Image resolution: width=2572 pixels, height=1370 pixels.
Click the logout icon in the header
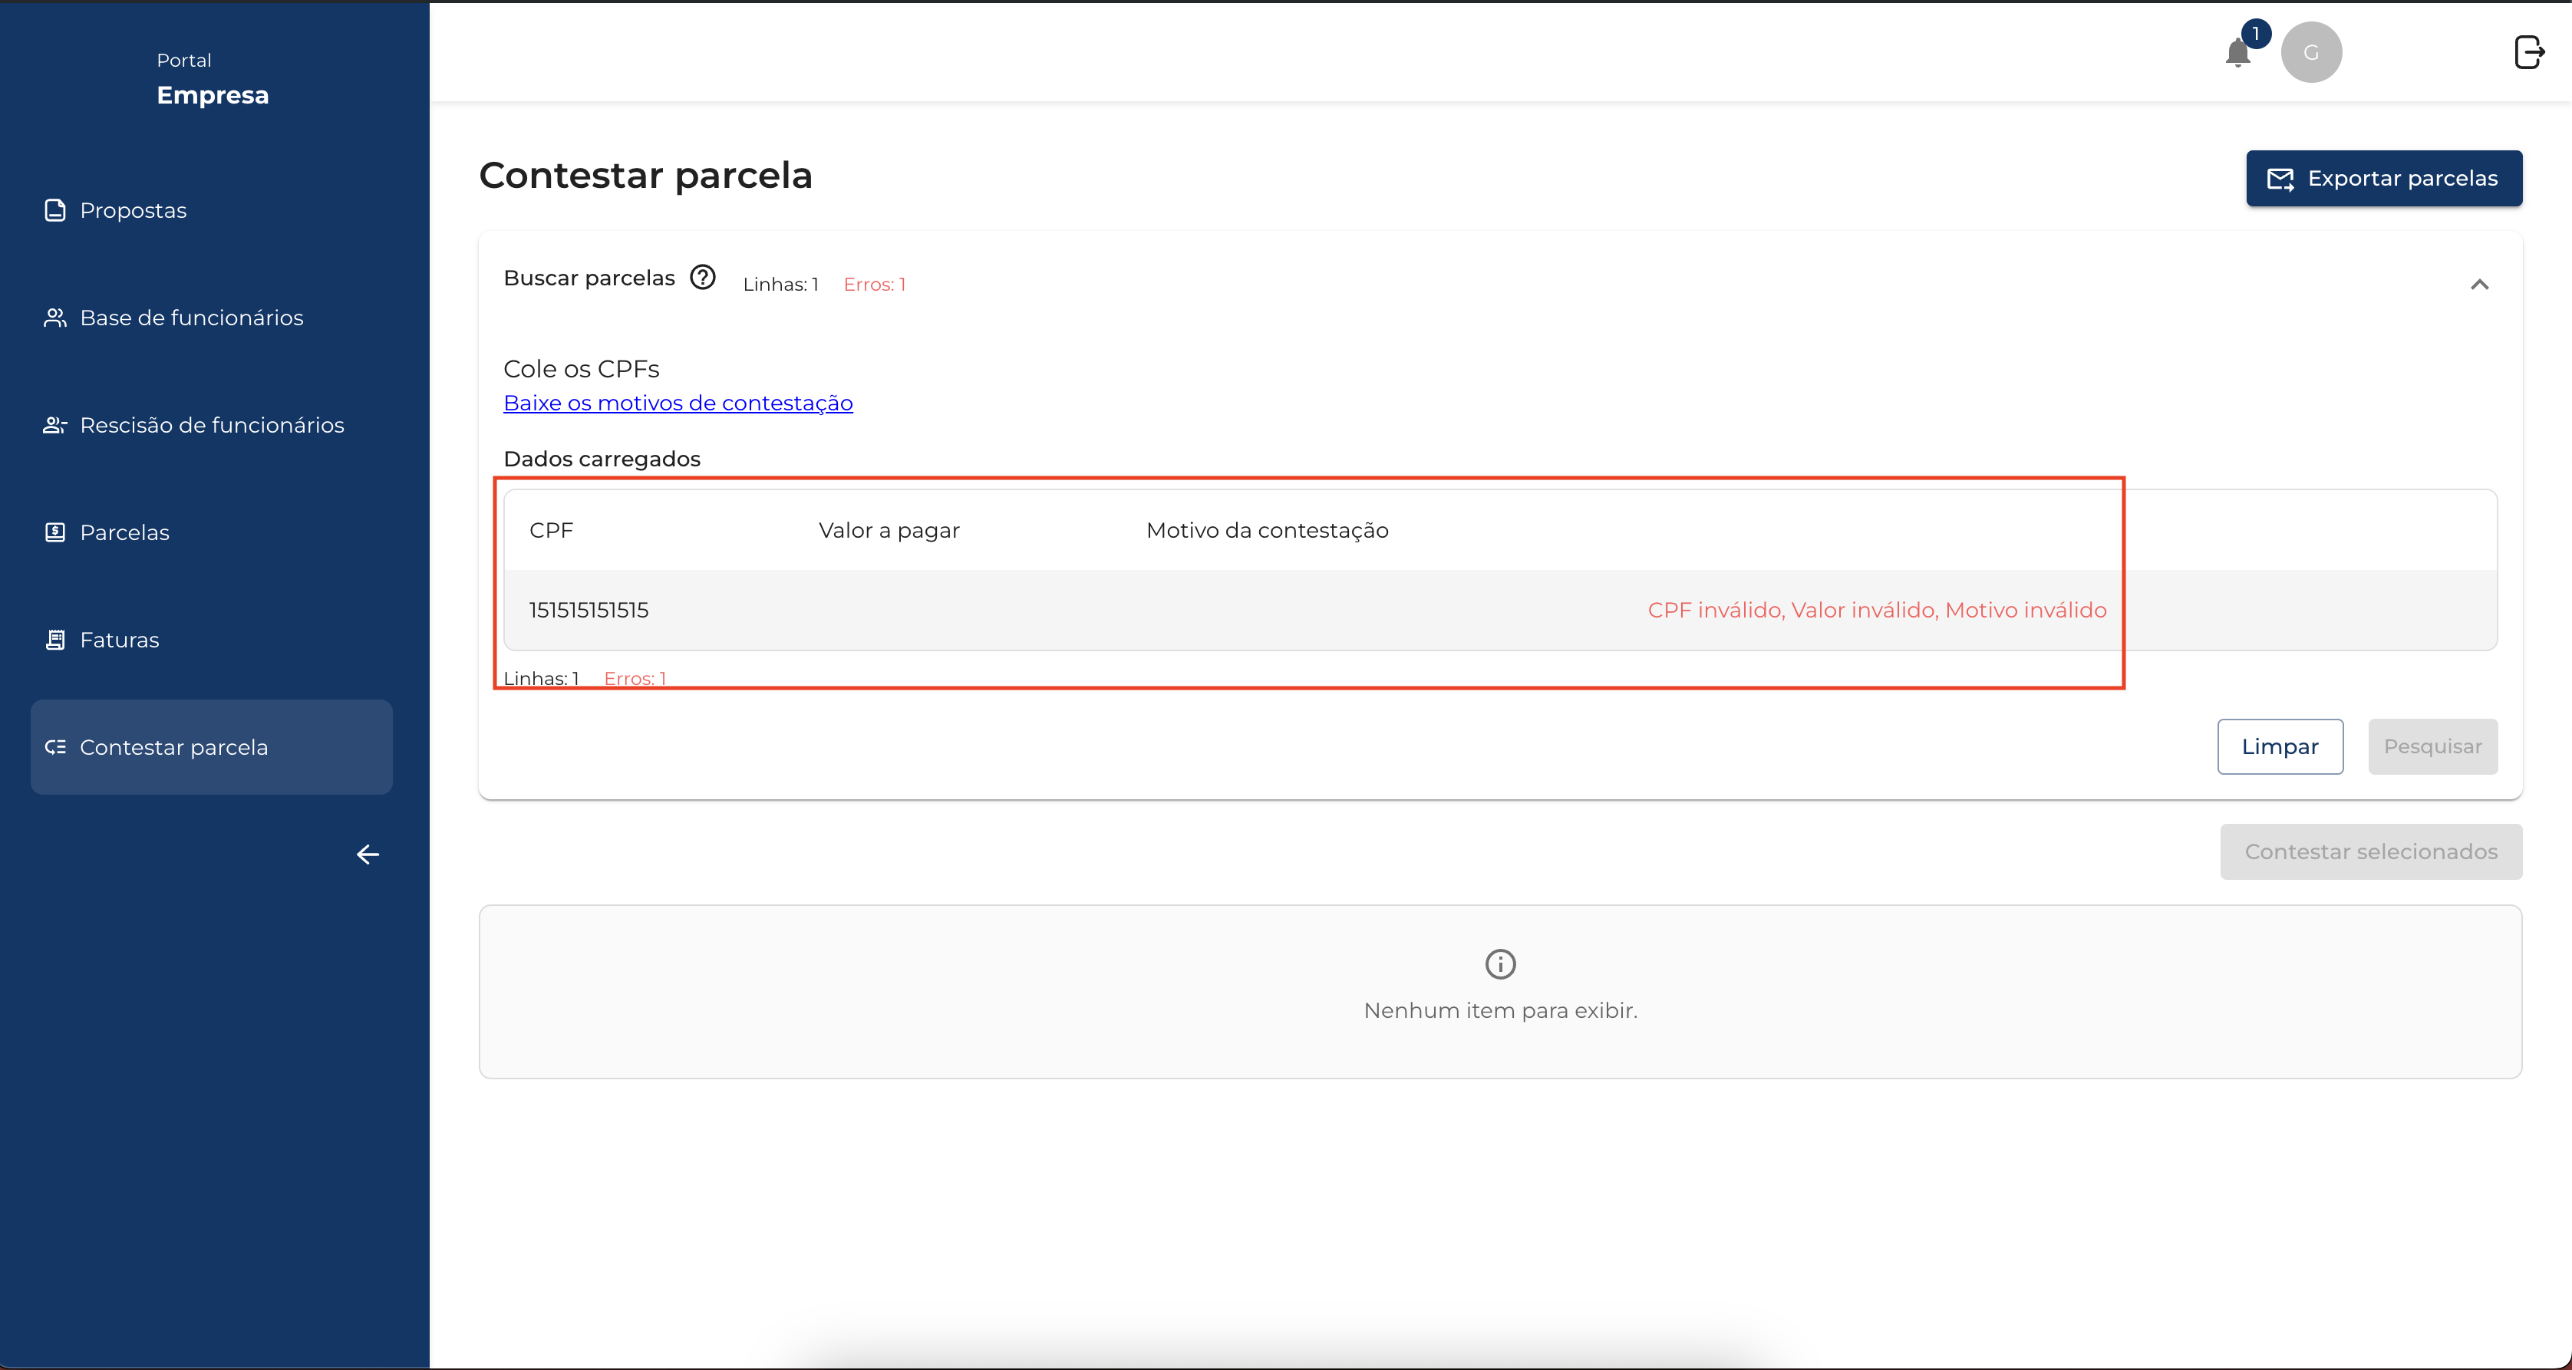[2528, 52]
